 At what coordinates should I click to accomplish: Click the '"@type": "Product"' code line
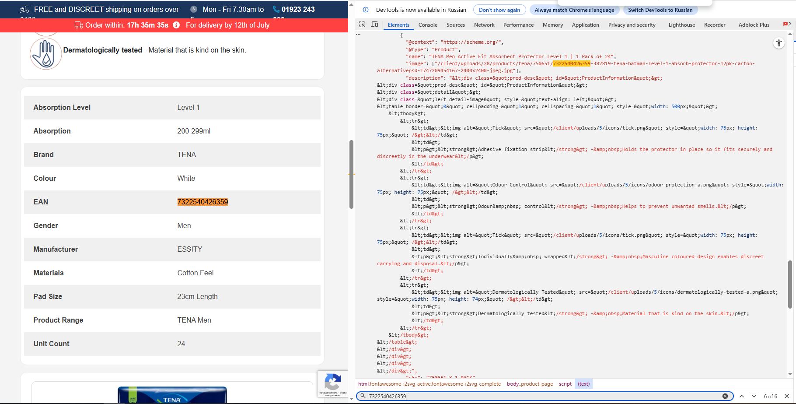click(x=433, y=49)
